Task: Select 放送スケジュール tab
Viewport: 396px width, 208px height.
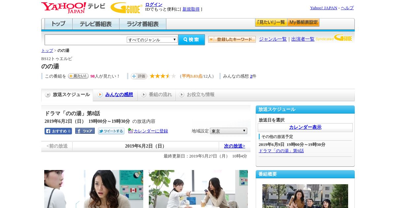Action: tap(67, 95)
